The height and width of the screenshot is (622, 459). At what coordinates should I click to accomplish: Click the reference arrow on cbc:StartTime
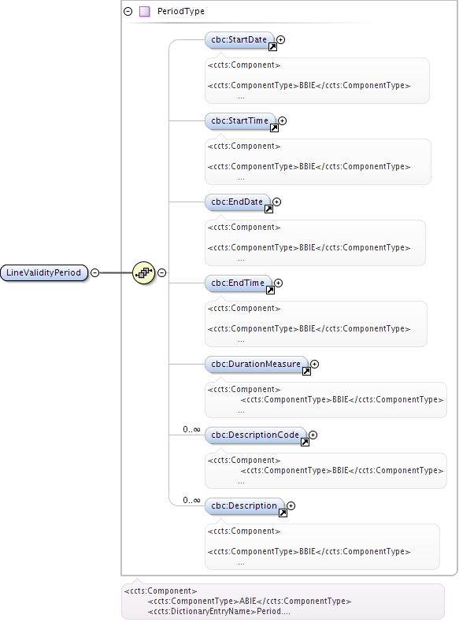pyautogui.click(x=274, y=128)
